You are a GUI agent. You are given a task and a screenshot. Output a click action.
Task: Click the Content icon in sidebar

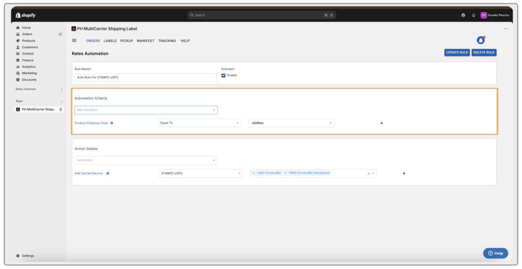pos(18,54)
